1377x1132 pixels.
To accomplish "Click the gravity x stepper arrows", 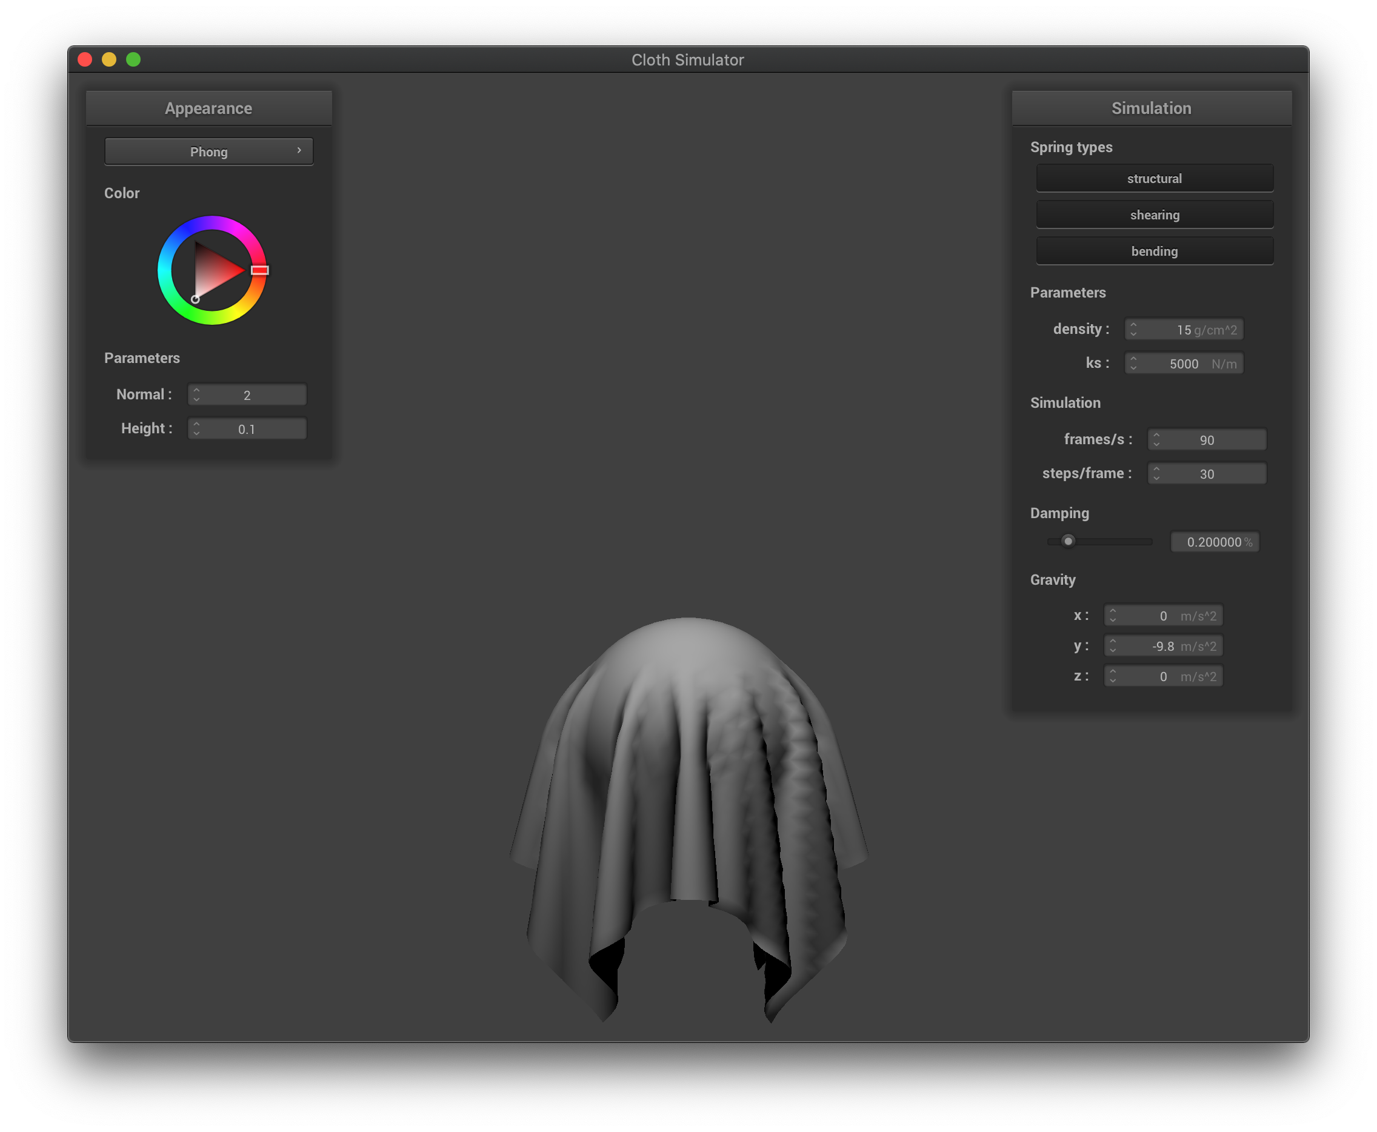I will [1112, 616].
